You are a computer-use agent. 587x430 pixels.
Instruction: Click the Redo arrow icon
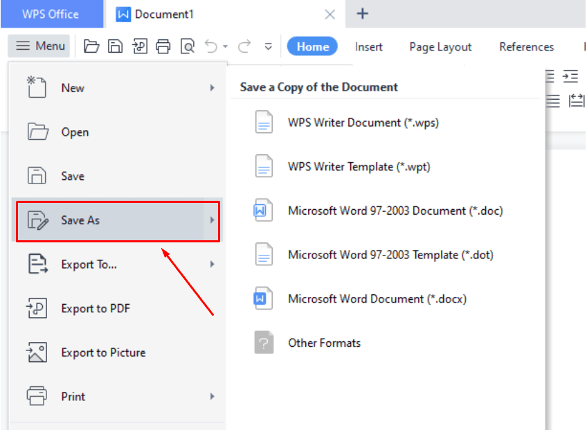(x=244, y=46)
